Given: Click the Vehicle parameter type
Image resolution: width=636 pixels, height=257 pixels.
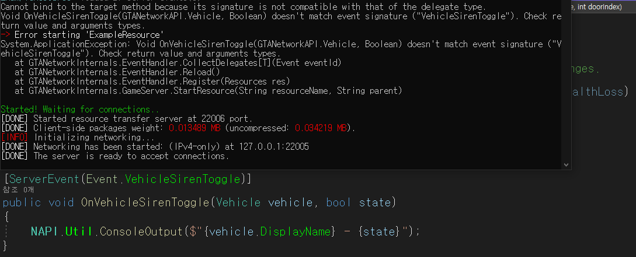Looking at the screenshot, I should coord(238,202).
